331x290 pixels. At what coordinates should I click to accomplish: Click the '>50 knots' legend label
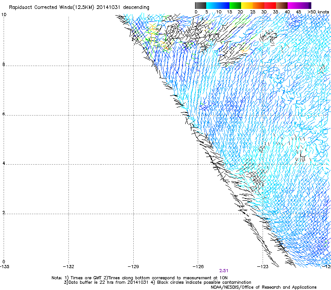[318, 12]
